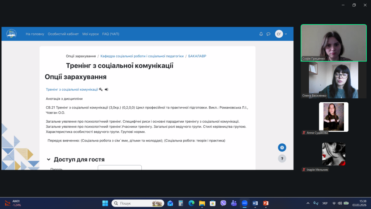Open Microsoft Word from the taskbar
The width and height of the screenshot is (371, 209).
255,203
